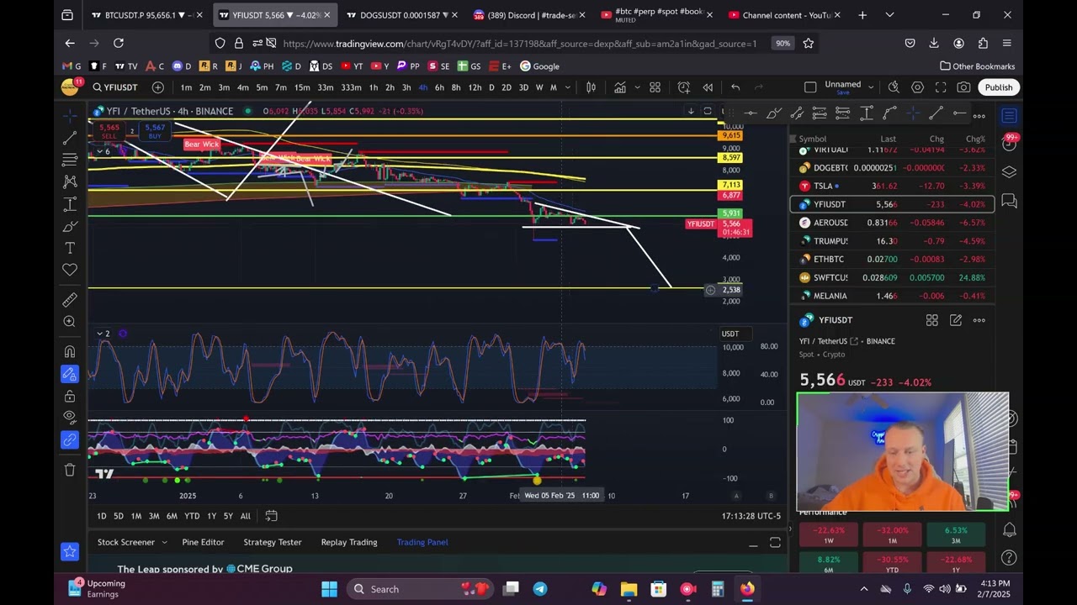Open the Fibonacci tools in left toolbar
Image resolution: width=1077 pixels, height=605 pixels.
point(70,160)
